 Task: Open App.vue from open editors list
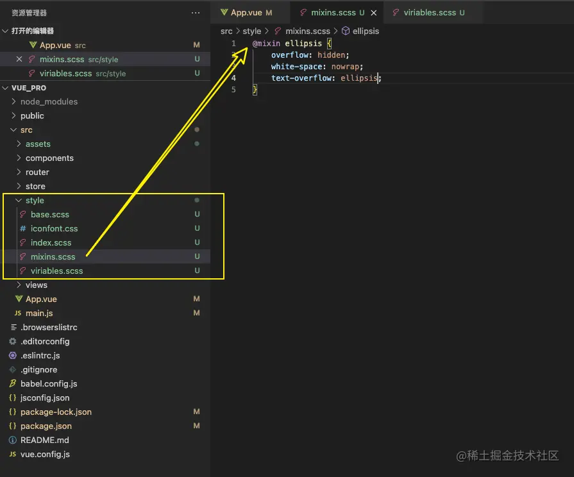click(x=105, y=45)
